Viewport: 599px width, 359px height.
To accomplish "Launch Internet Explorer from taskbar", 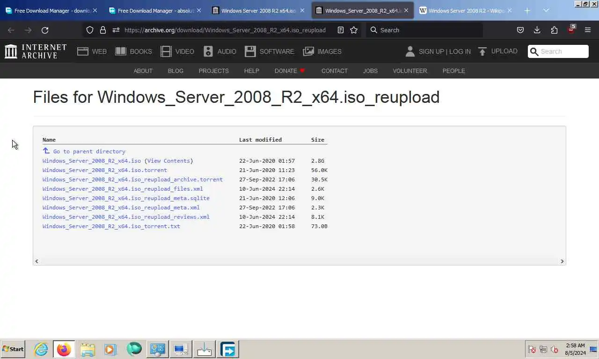I will (x=41, y=349).
